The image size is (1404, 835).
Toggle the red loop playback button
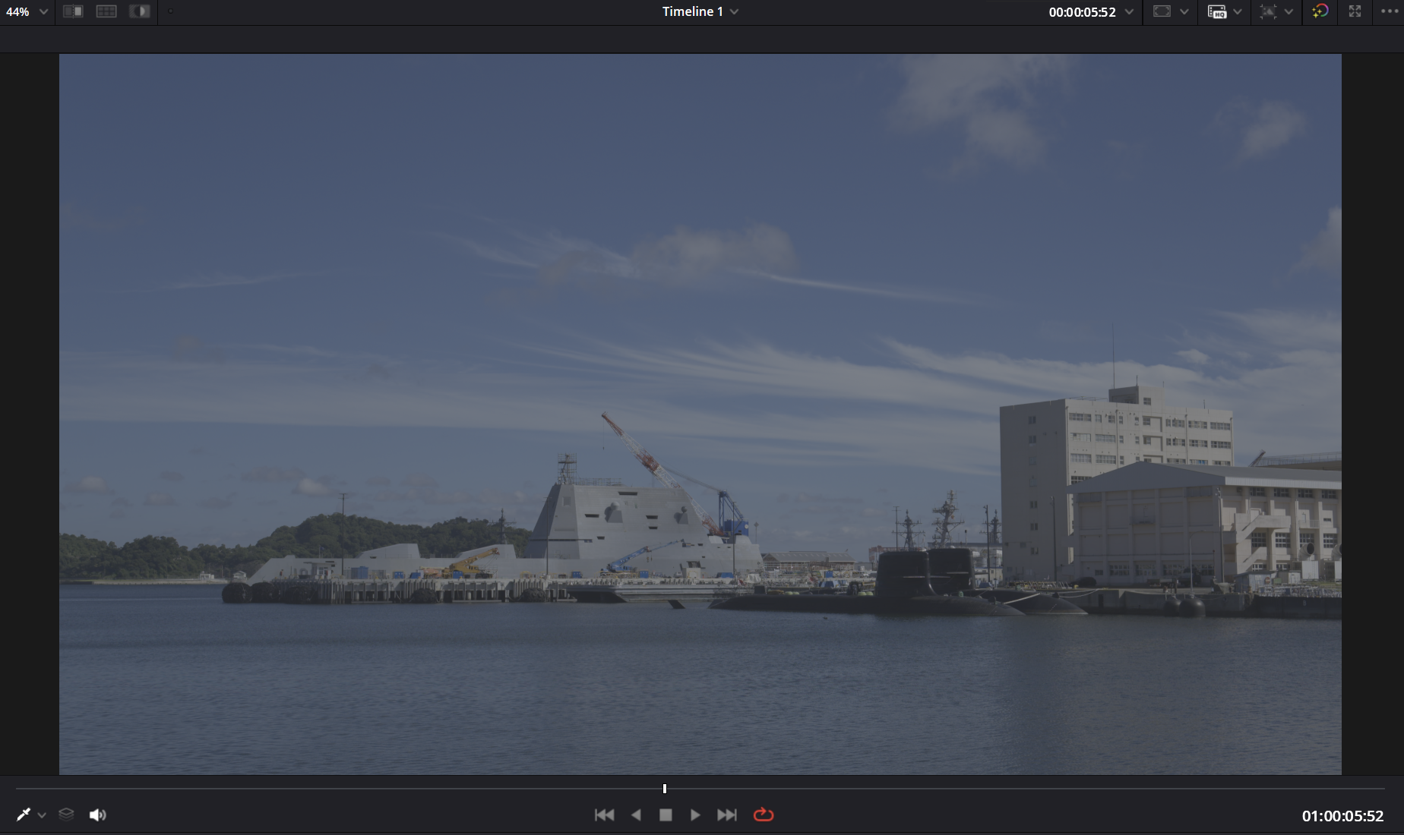point(764,815)
